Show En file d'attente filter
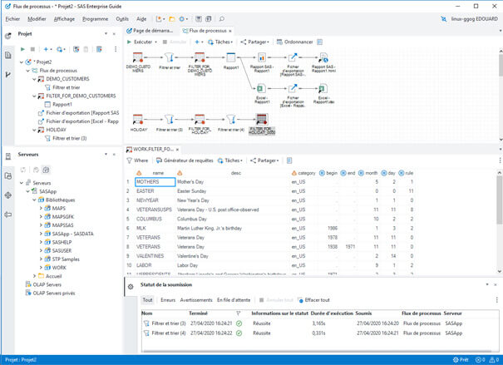This screenshot has height=365, width=503. pos(234,300)
